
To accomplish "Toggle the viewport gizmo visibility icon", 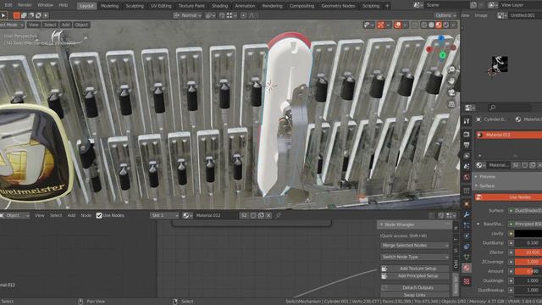I will pyautogui.click(x=380, y=25).
